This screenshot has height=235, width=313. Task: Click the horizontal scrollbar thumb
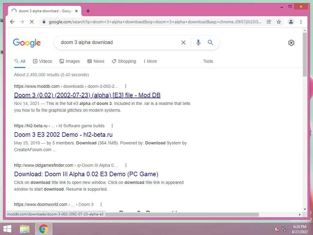182,214
